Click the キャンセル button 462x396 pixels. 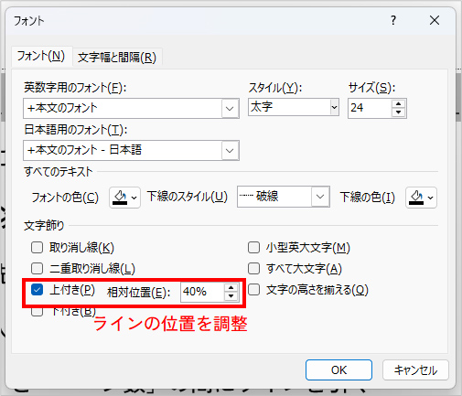point(415,369)
